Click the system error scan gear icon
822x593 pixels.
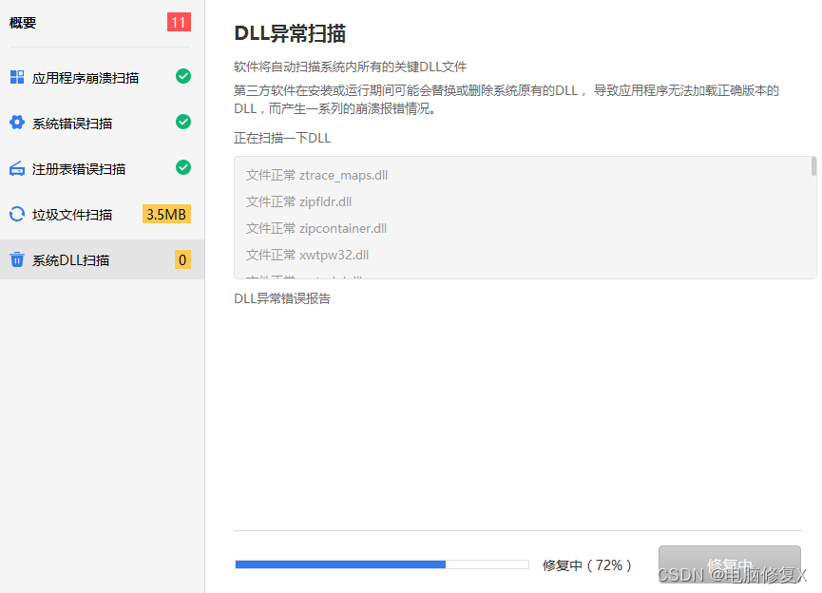(17, 123)
